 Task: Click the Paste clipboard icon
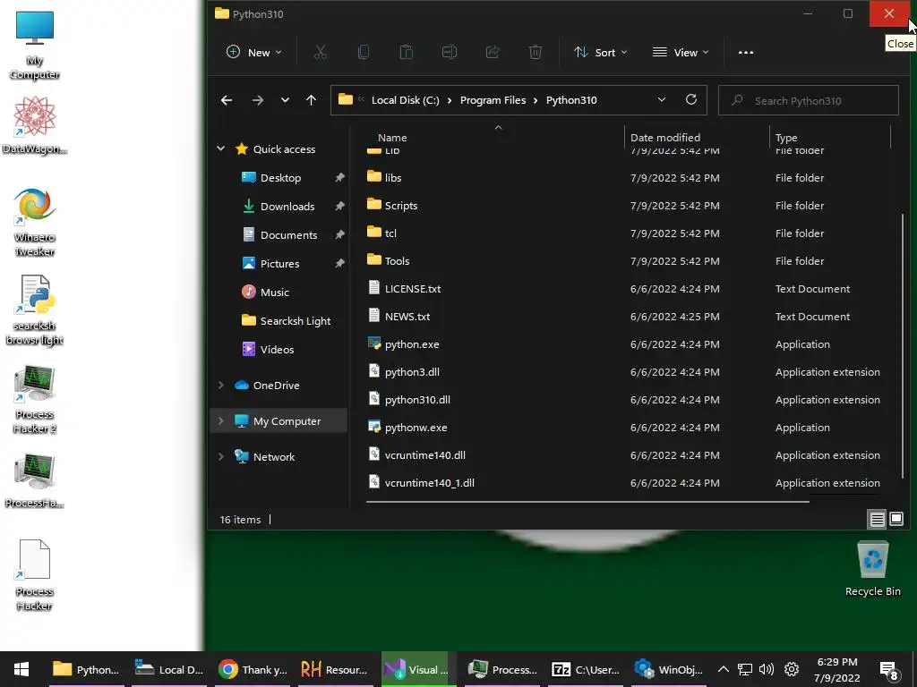[406, 53]
